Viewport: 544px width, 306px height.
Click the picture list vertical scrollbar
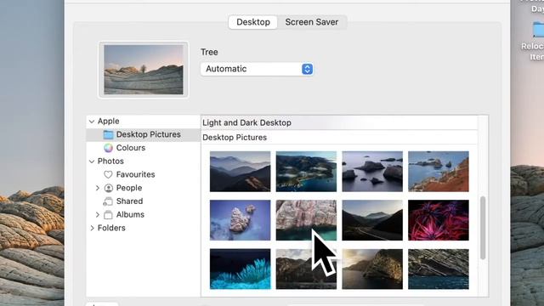(x=483, y=228)
